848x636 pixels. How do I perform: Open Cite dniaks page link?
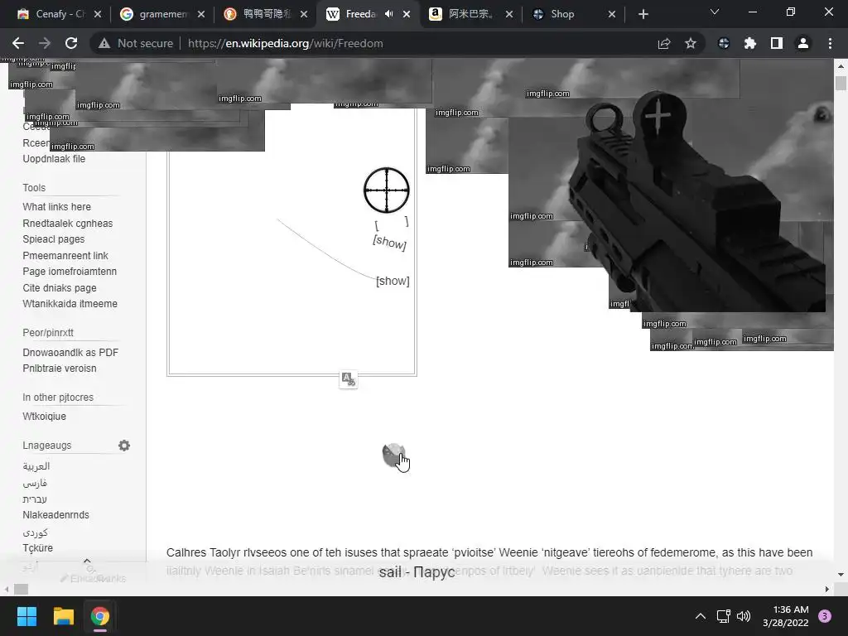[x=60, y=287]
